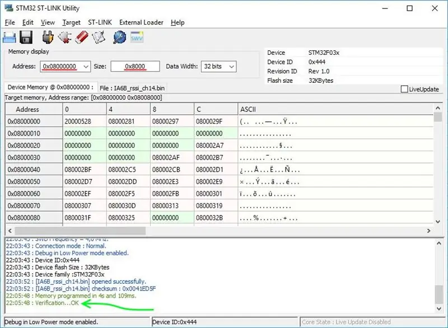The width and height of the screenshot is (448, 328).
Task: Click the log line 'Device flash Size : 32KBytes'
Action: pyautogui.click(x=58, y=267)
